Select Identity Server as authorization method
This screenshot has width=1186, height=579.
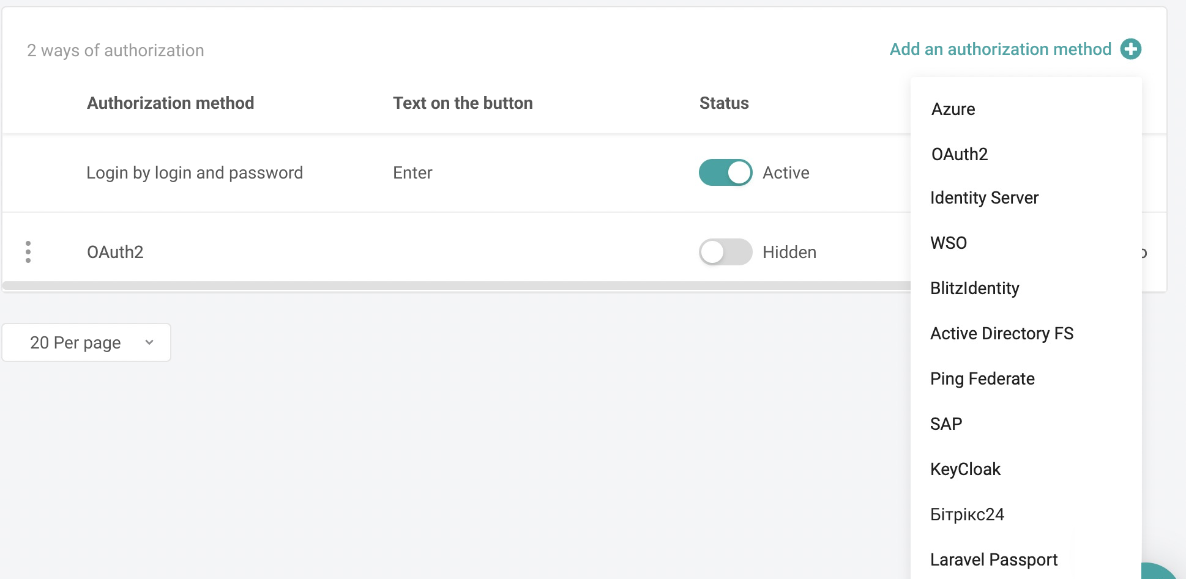[984, 197]
